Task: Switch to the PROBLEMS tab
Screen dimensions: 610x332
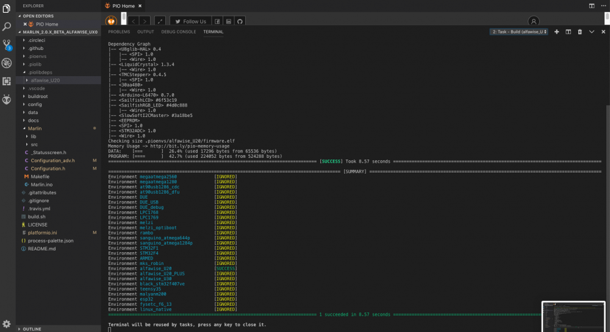Action: pyautogui.click(x=119, y=32)
